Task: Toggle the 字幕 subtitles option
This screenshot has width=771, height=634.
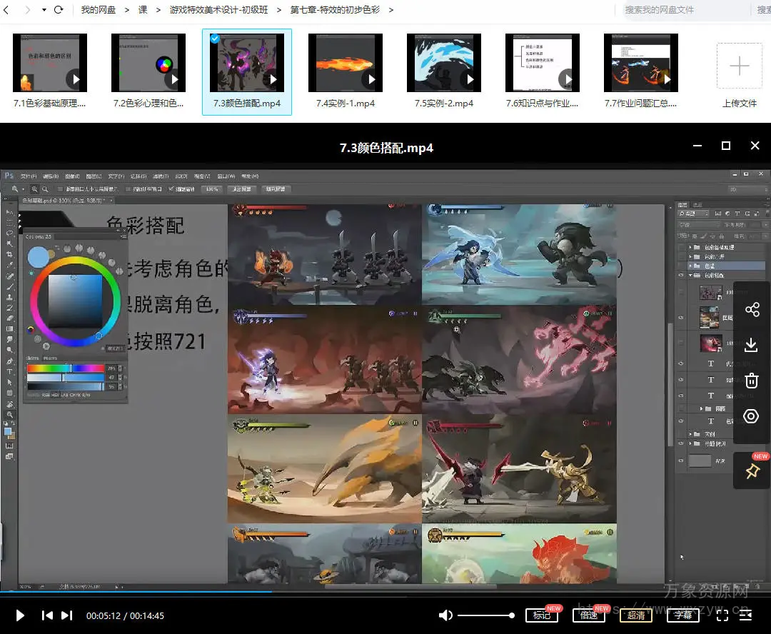Action: pos(682,615)
